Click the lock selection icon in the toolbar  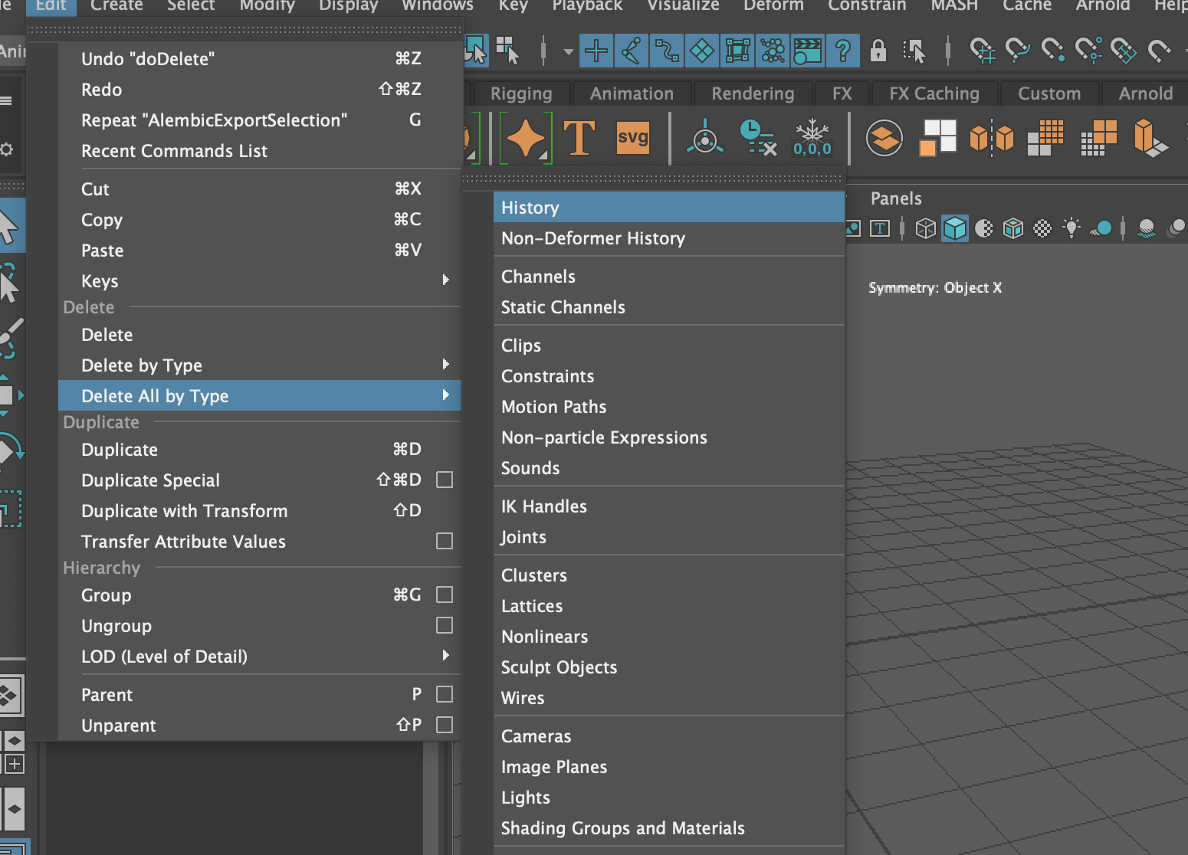(878, 51)
